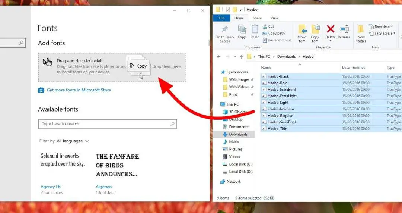This screenshot has width=402, height=213.
Task: Select the Heebo-Black font file
Action: coord(278,76)
